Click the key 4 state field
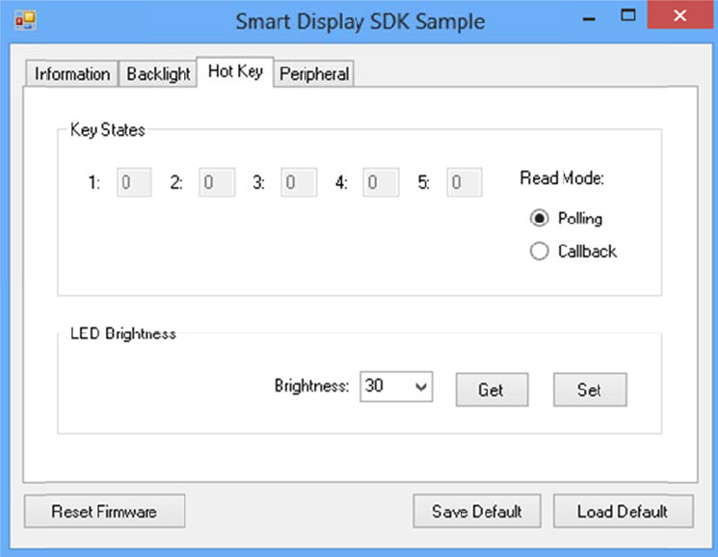The height and width of the screenshot is (557, 718). click(381, 182)
